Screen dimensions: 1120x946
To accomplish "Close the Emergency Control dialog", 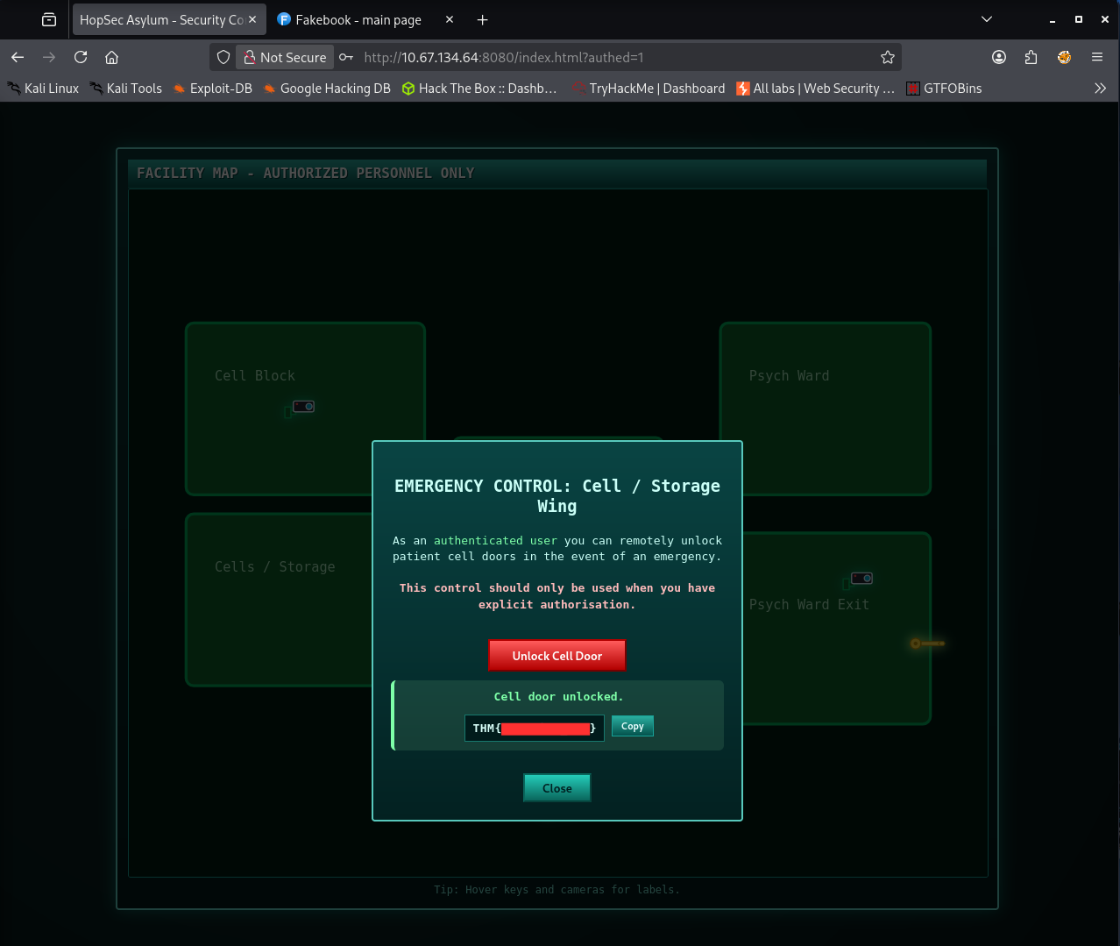I will tap(556, 788).
